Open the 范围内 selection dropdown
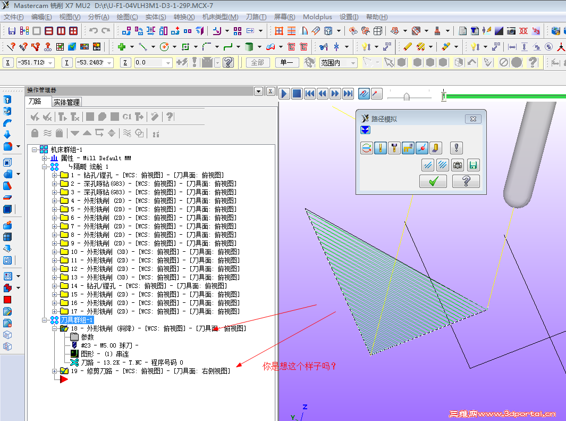Viewport: 566px width, 421px height. tap(353, 63)
